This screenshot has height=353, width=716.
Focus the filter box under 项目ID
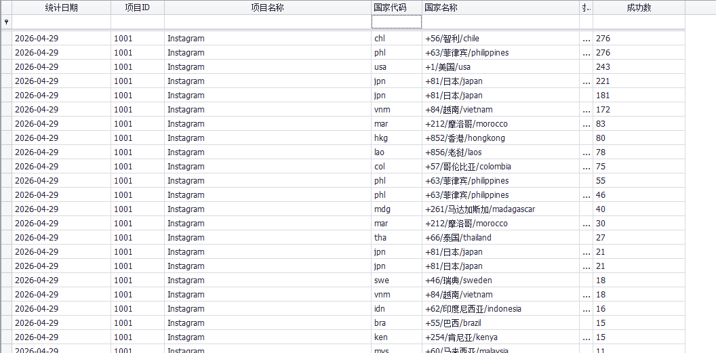(138, 22)
